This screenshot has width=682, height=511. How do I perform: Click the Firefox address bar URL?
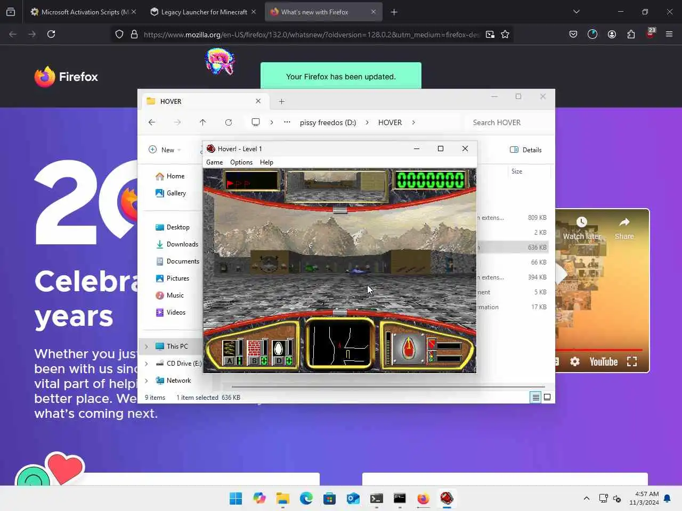[x=311, y=34]
